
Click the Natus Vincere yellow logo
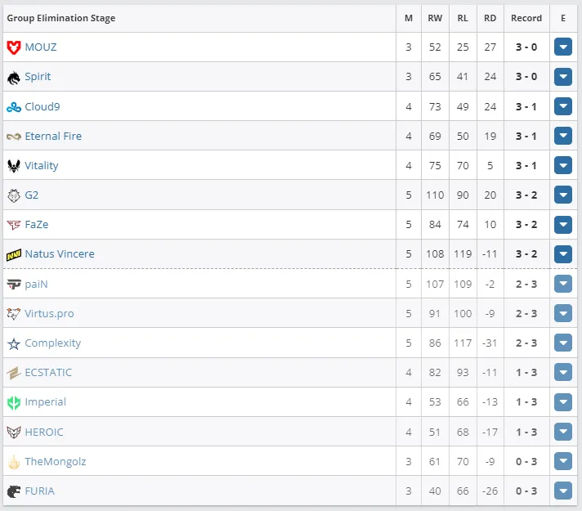14,255
